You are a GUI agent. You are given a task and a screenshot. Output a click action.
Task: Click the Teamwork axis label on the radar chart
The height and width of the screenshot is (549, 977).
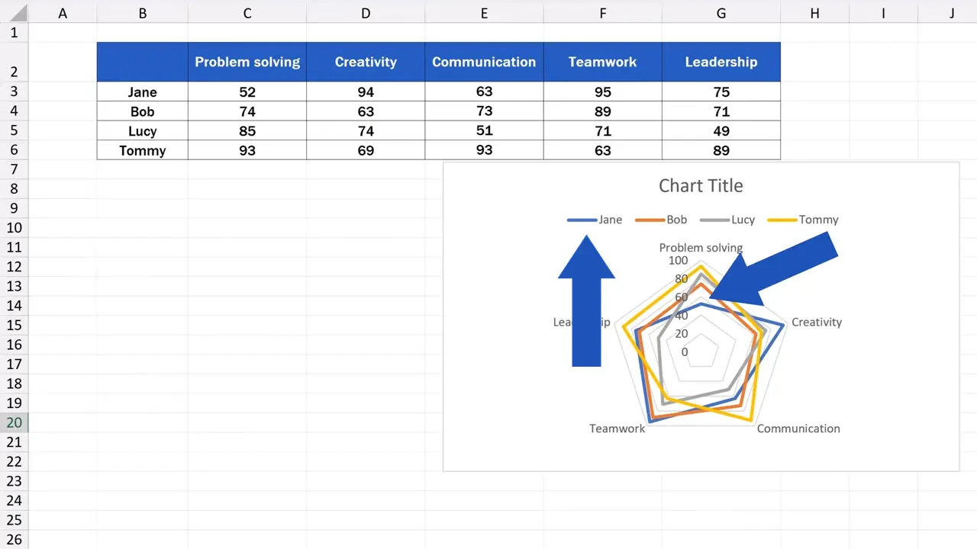coord(617,428)
